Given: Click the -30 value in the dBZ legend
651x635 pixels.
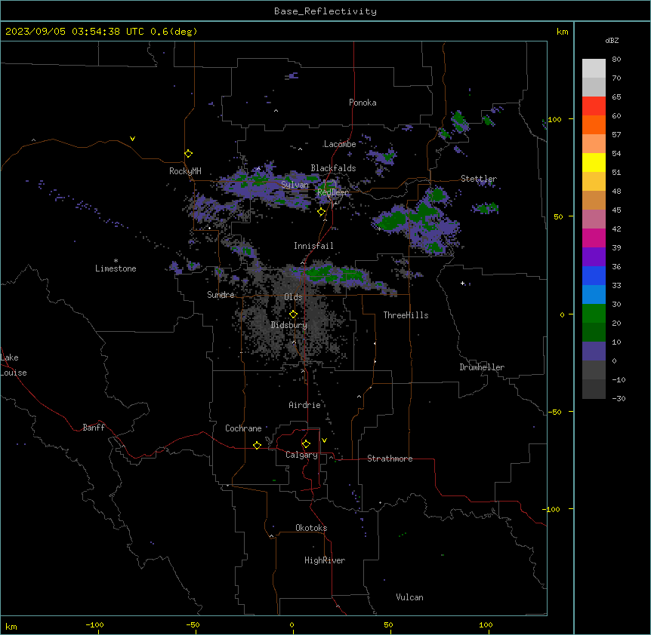Looking at the screenshot, I should pos(619,398).
